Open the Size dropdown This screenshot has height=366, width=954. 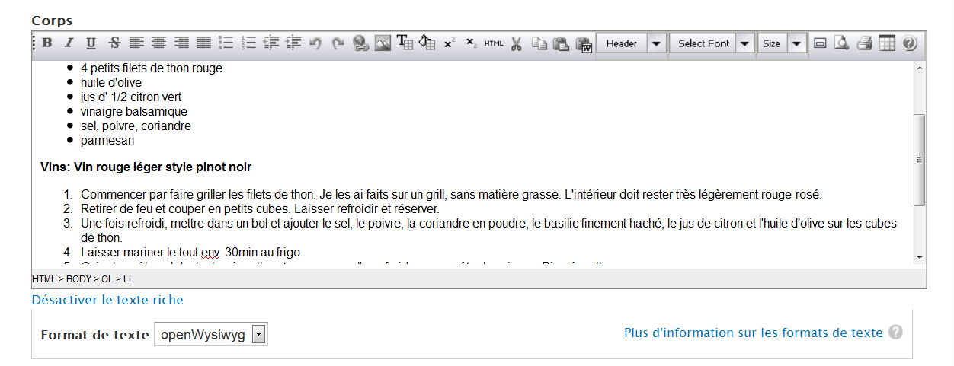click(797, 43)
